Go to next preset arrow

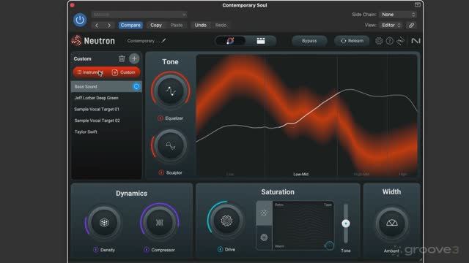[109, 26]
